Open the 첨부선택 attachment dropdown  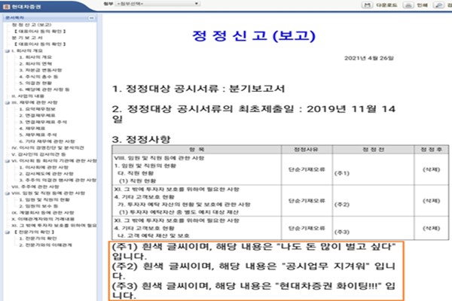(x=158, y=4)
